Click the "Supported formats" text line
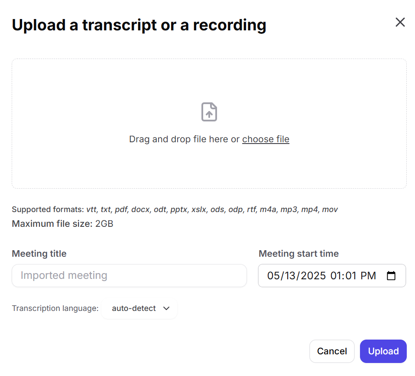415x376 pixels. click(x=175, y=209)
